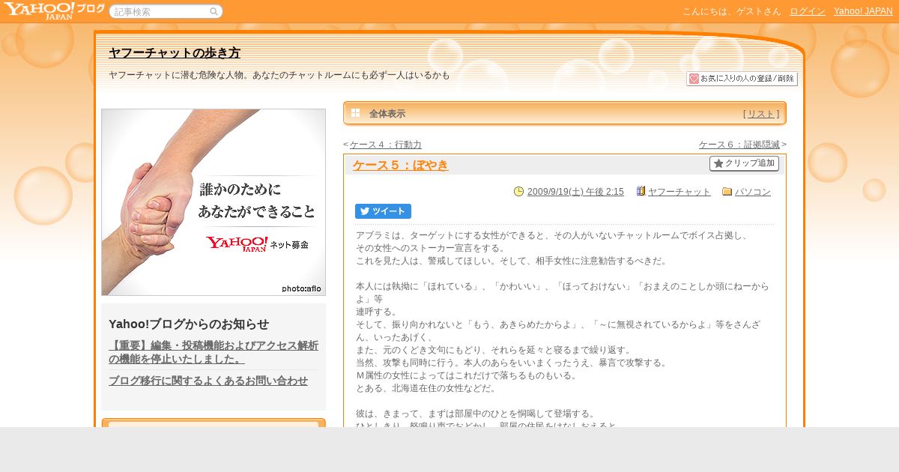The height and width of the screenshot is (472, 899).
Task: Open blog title ヤフーチャットの歩き方
Action: 175,53
